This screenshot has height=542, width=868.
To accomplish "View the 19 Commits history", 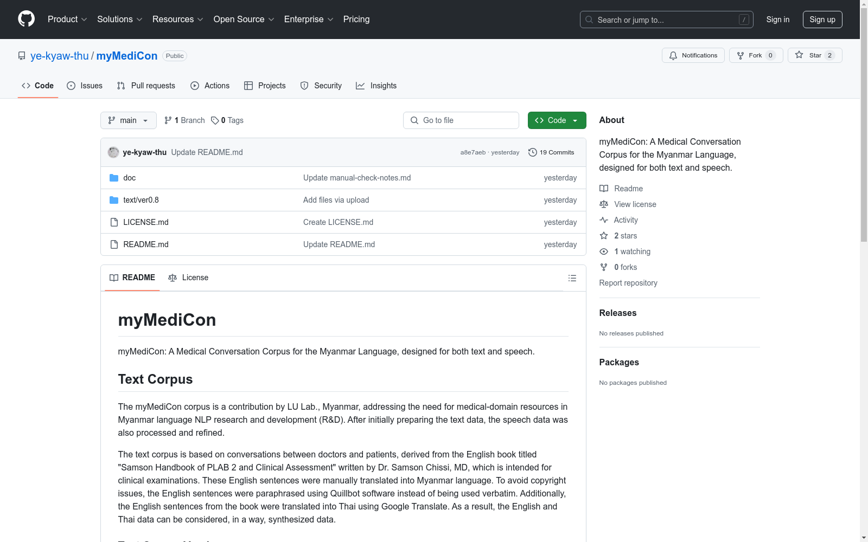I will pyautogui.click(x=551, y=152).
